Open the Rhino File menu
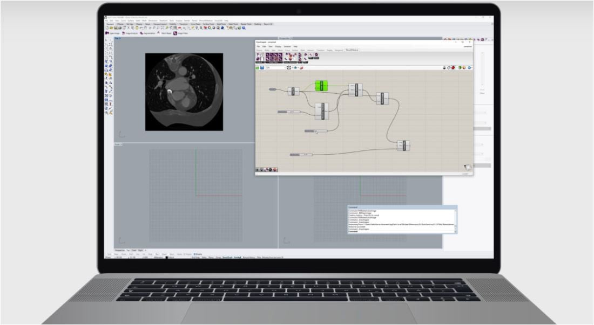The height and width of the screenshot is (325, 594). coord(106,21)
